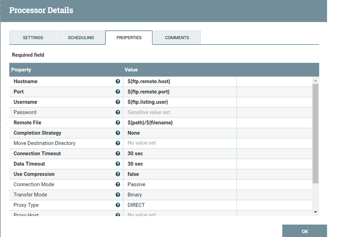
Task: Select the Hostname property name
Action: 25,81
